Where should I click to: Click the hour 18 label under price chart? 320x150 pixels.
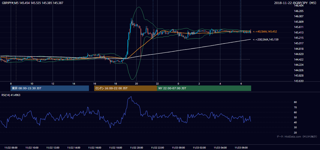click(x=115, y=84)
